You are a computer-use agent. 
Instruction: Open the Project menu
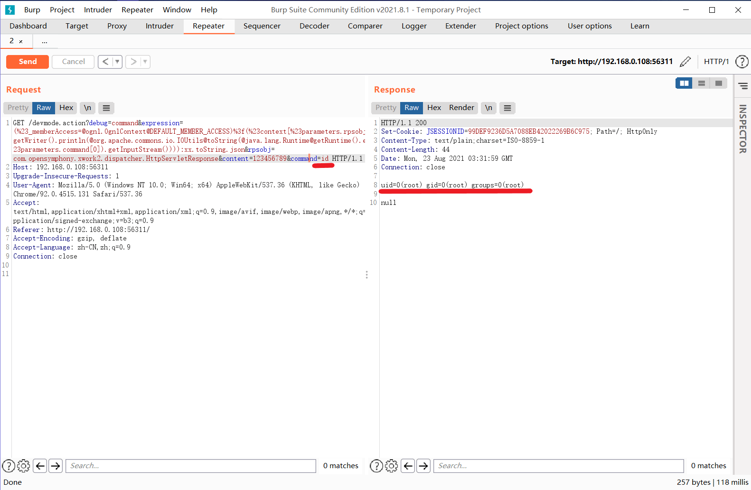point(62,9)
